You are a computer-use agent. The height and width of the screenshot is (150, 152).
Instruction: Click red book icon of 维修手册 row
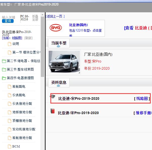click(x=53, y=111)
